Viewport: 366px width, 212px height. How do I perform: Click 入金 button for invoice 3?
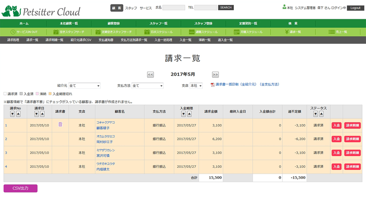tap(337, 153)
